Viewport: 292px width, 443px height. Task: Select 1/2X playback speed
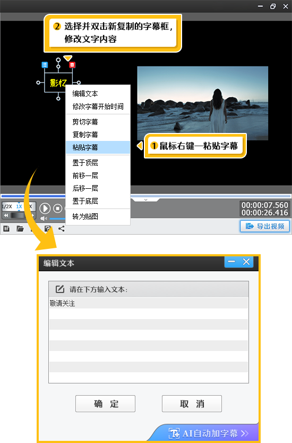tap(7, 206)
